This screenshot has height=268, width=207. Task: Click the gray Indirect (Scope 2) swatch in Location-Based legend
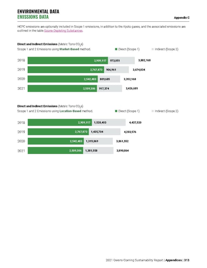pyautogui.click(x=152, y=111)
